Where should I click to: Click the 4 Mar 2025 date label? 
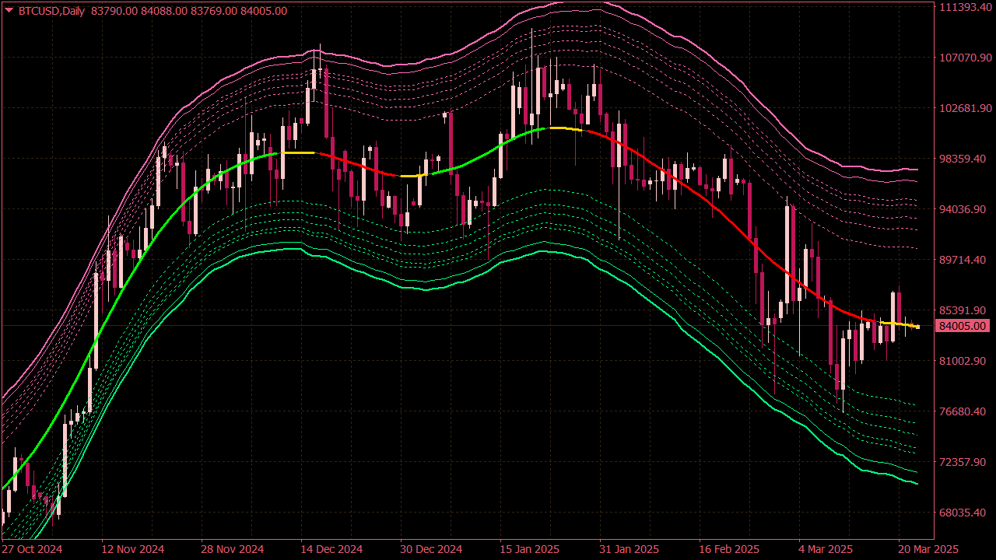(x=827, y=549)
